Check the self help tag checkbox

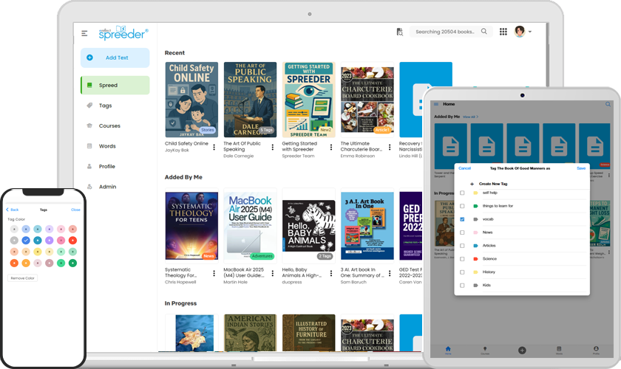pyautogui.click(x=462, y=193)
